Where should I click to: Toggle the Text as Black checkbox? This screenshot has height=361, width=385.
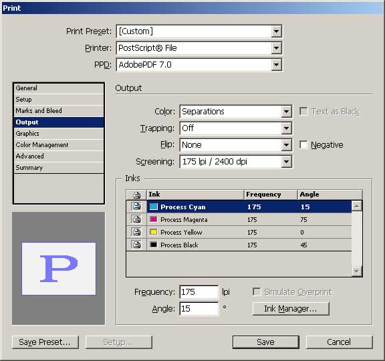303,111
